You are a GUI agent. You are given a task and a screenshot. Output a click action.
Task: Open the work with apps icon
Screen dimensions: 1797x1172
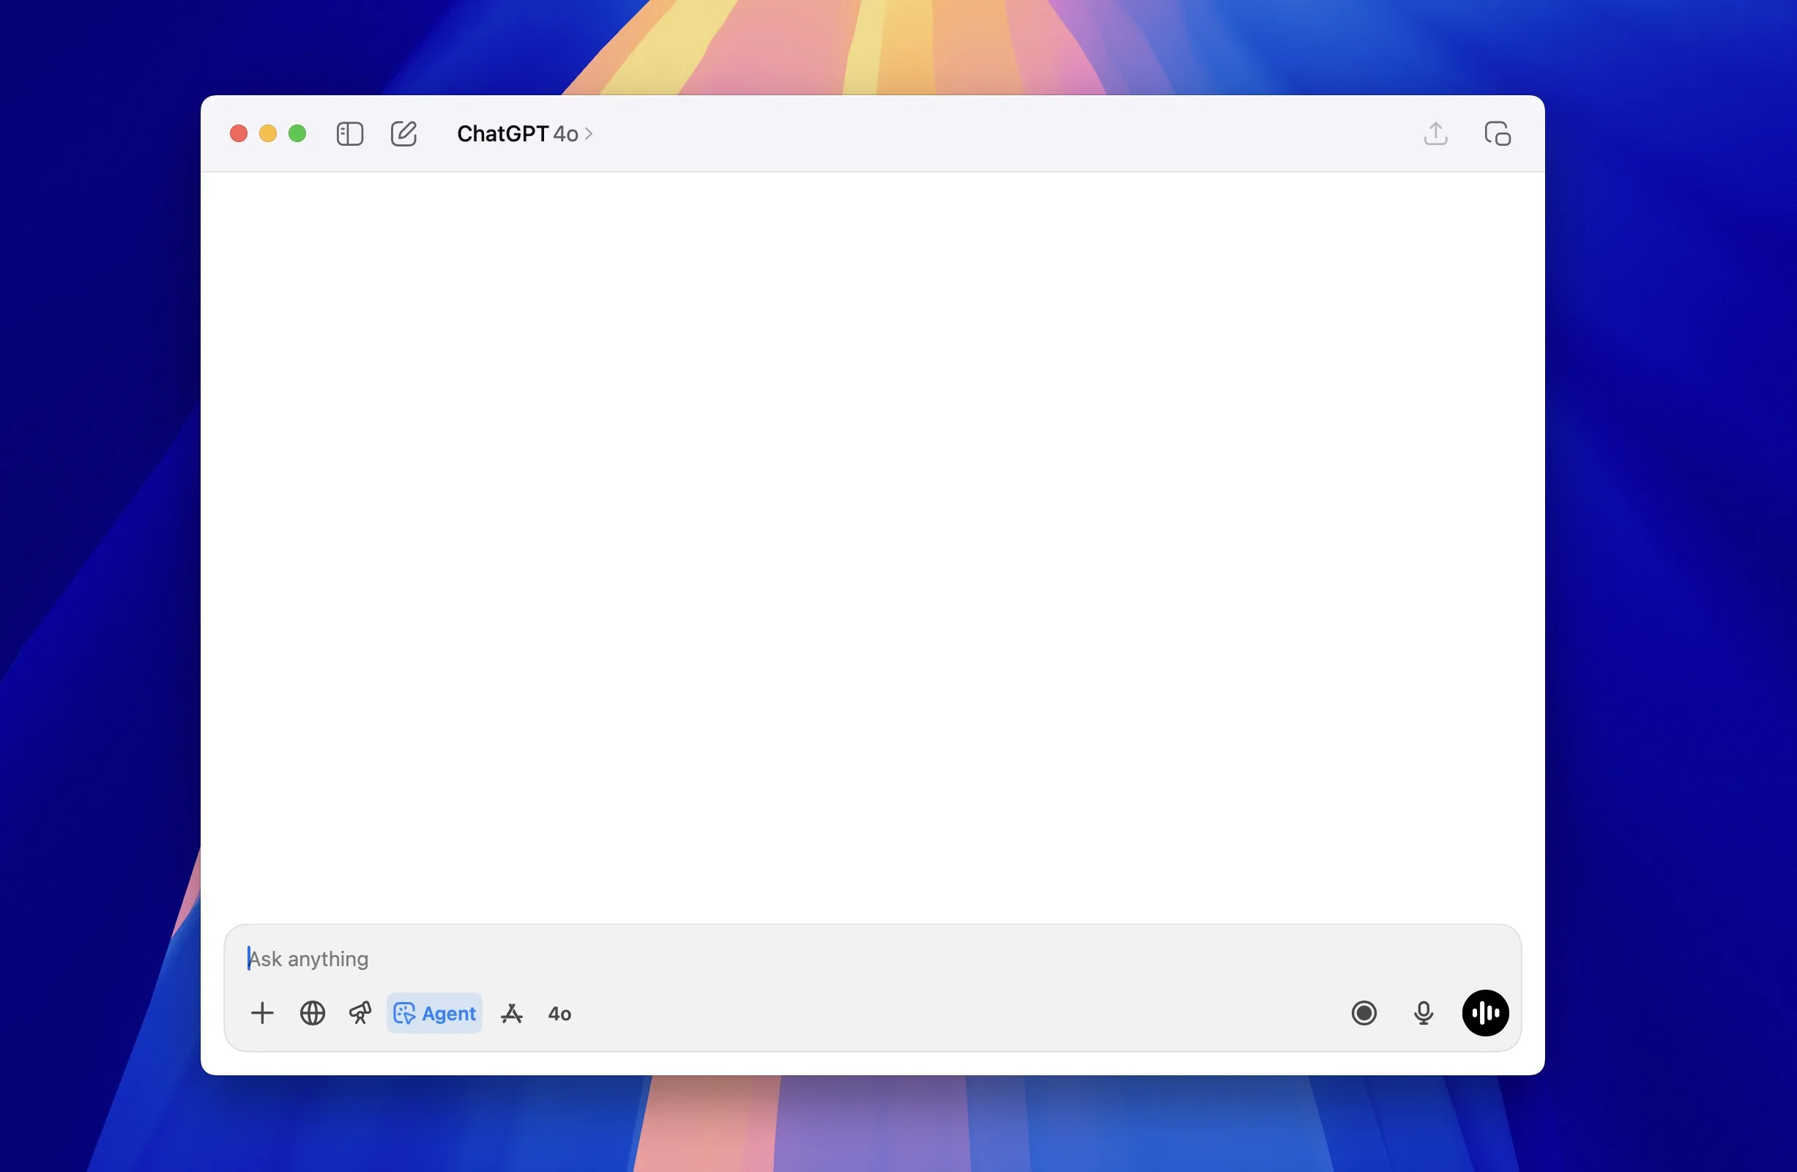[512, 1014]
